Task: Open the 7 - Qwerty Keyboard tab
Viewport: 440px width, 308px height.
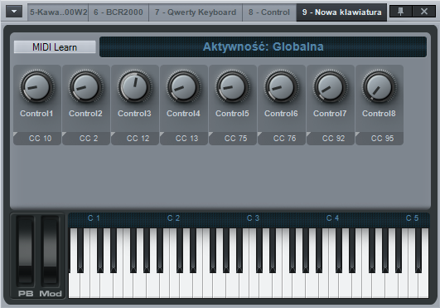Action: tap(196, 12)
